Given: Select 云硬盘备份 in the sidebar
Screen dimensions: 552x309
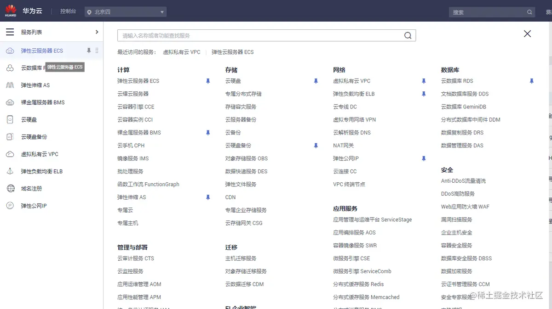Looking at the screenshot, I should click(34, 137).
